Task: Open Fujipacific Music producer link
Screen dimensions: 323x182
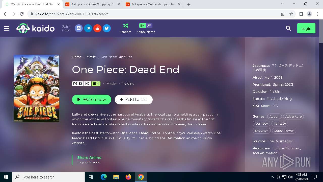Action: tap(286, 148)
